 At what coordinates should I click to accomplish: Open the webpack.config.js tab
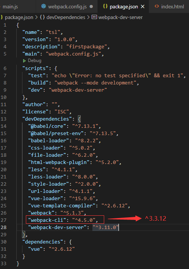(67, 7)
